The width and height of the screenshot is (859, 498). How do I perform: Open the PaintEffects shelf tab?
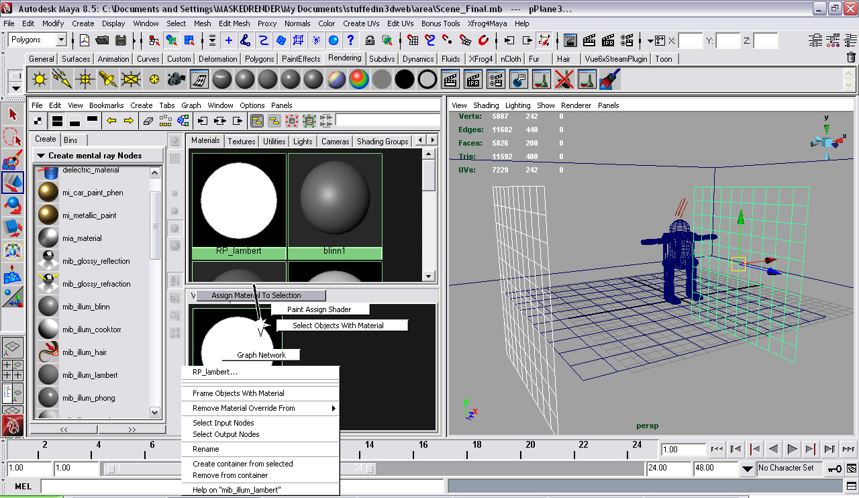pyautogui.click(x=301, y=58)
